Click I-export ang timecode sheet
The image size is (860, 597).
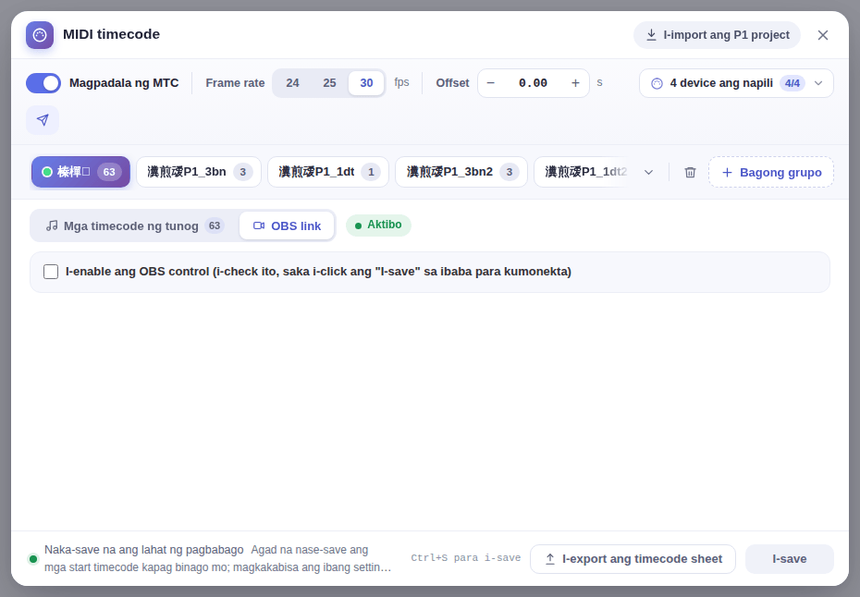click(633, 559)
